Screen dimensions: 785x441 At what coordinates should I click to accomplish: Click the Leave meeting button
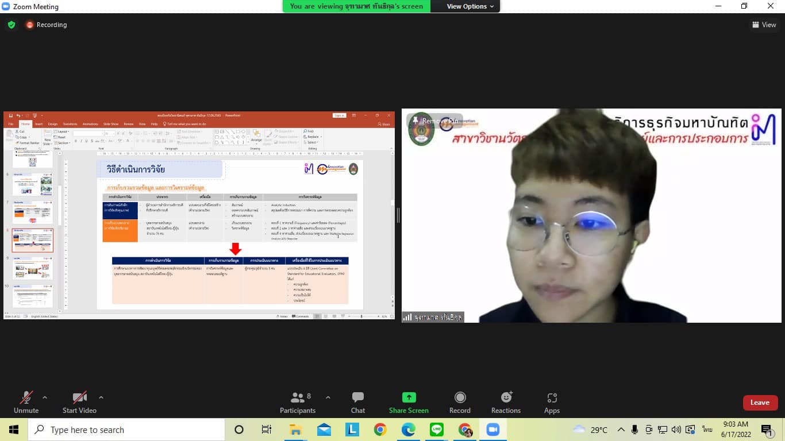coord(760,403)
